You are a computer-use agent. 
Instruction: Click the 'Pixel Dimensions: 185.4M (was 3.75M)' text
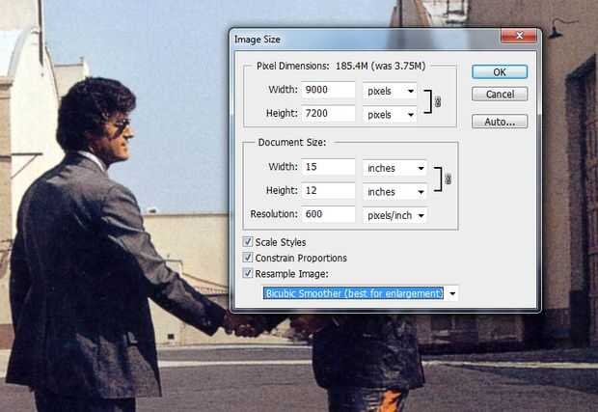[x=340, y=66]
